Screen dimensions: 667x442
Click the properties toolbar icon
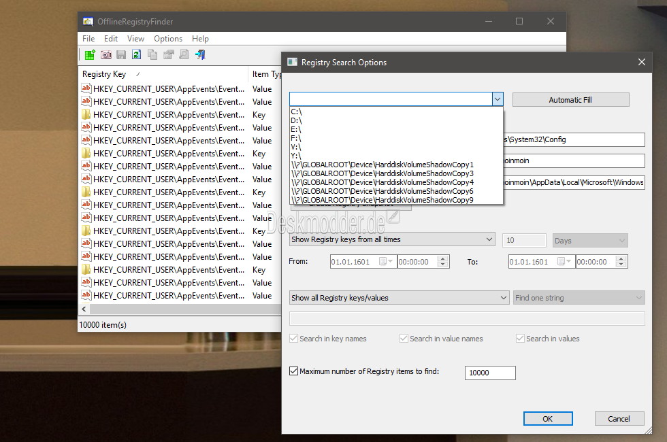point(169,54)
